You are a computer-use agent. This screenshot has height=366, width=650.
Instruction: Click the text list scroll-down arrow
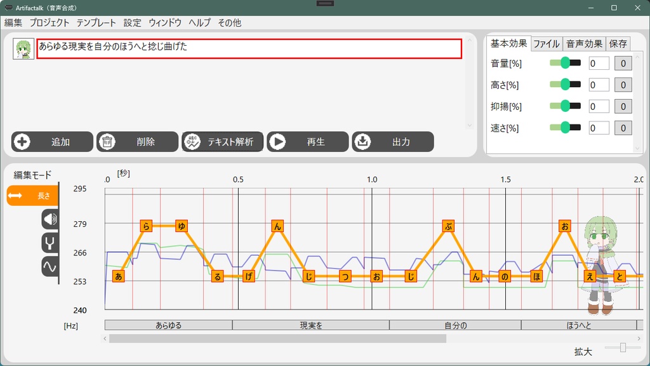coord(469,125)
